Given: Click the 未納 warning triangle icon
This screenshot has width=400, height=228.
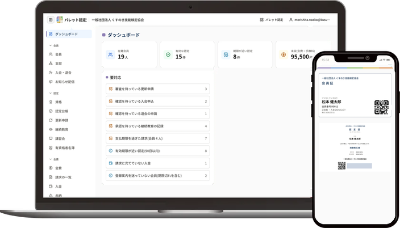Looking at the screenshot, I should [51, 196].
